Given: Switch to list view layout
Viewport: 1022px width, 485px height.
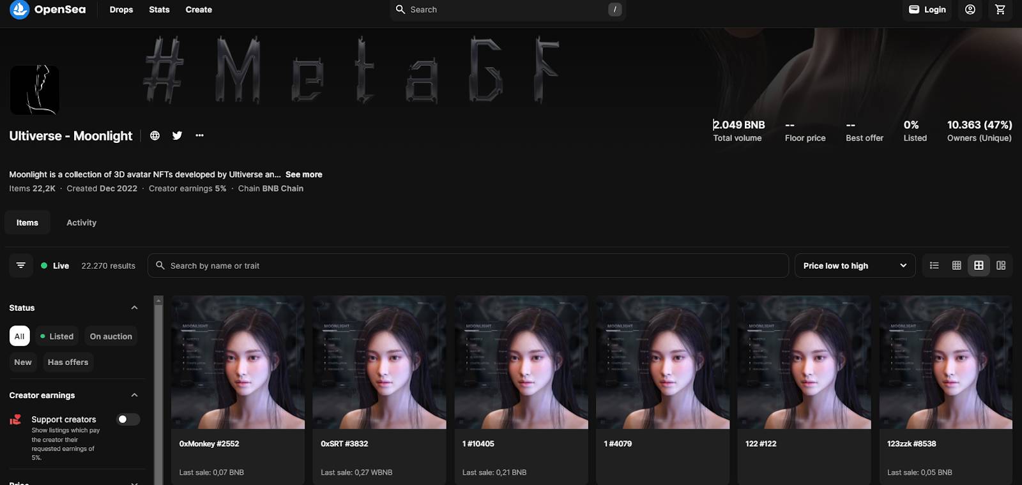Looking at the screenshot, I should click(934, 265).
